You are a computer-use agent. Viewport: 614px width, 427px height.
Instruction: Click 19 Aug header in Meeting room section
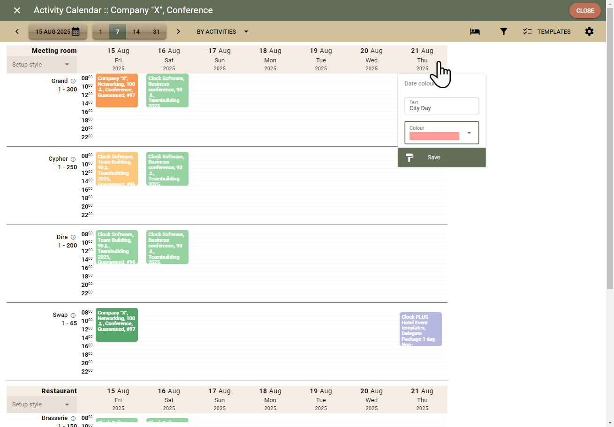pos(321,59)
